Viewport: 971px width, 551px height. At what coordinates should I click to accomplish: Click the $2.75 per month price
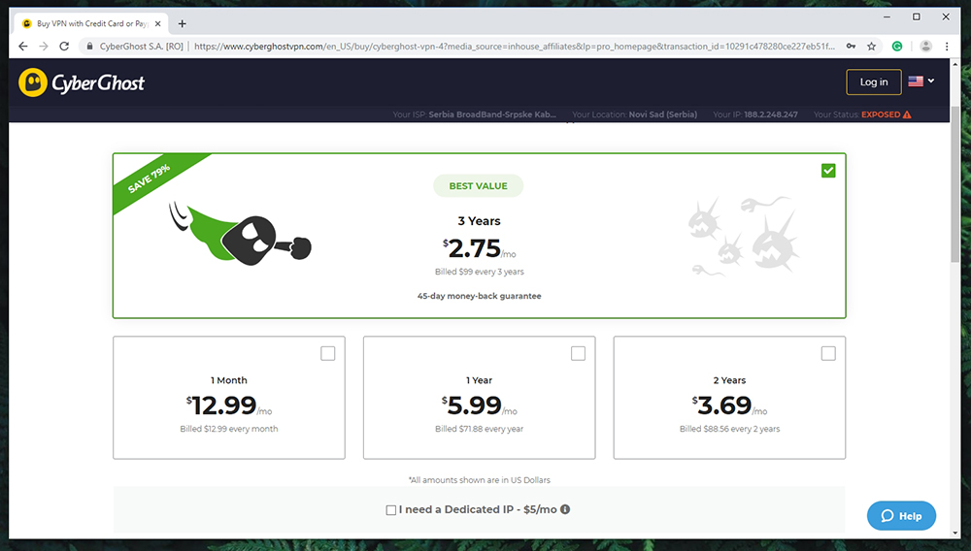pos(479,248)
